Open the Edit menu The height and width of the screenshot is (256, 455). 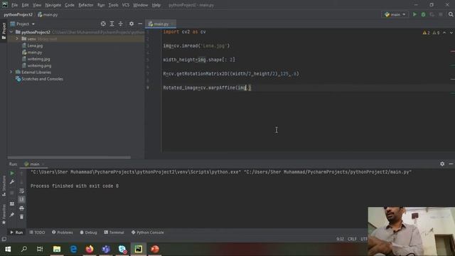[25, 5]
